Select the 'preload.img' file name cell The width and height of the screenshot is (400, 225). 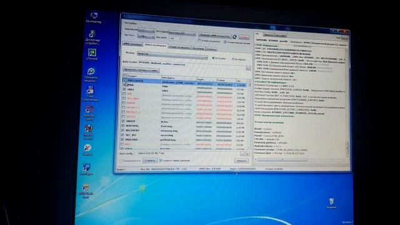tap(167, 140)
